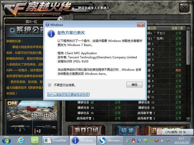Select the 战场新手营 1 server row
This screenshot has height=145, width=194.
pyautogui.click(x=146, y=113)
